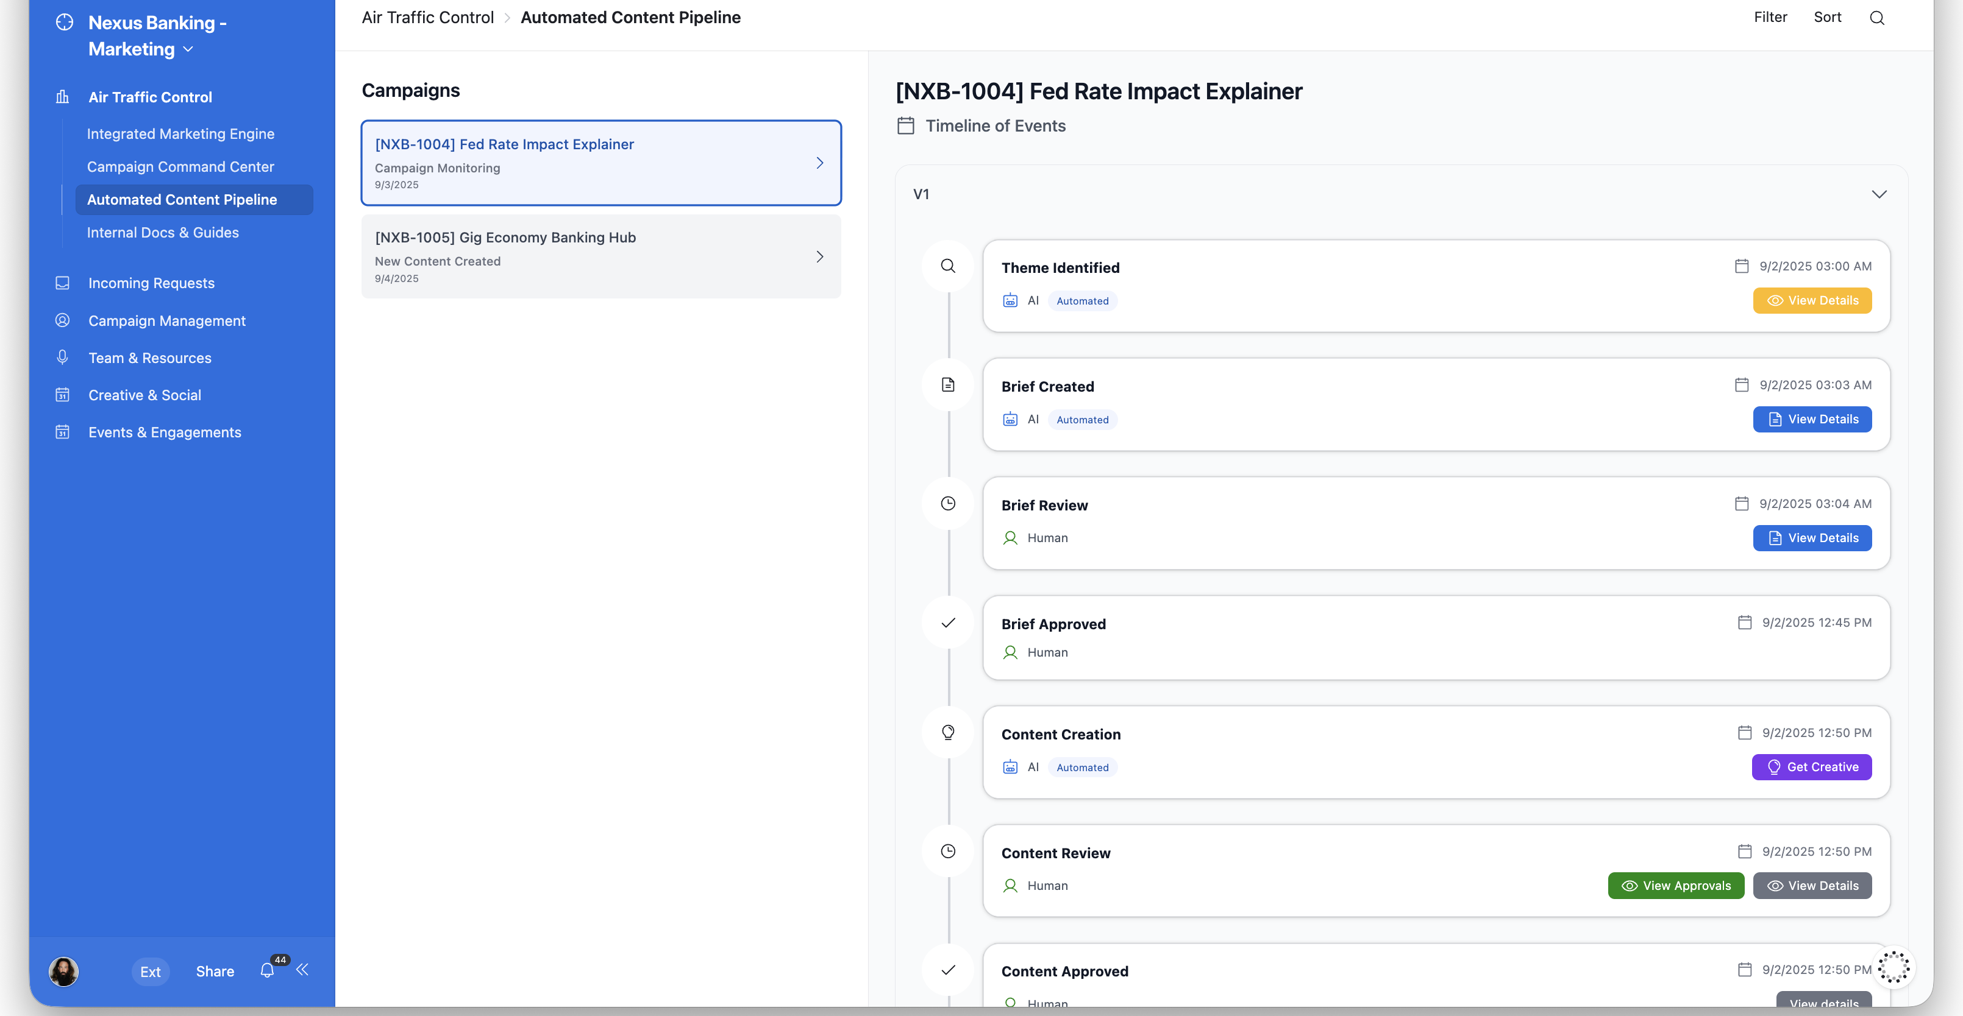Click the Brief Created document timeline marker

point(948,384)
